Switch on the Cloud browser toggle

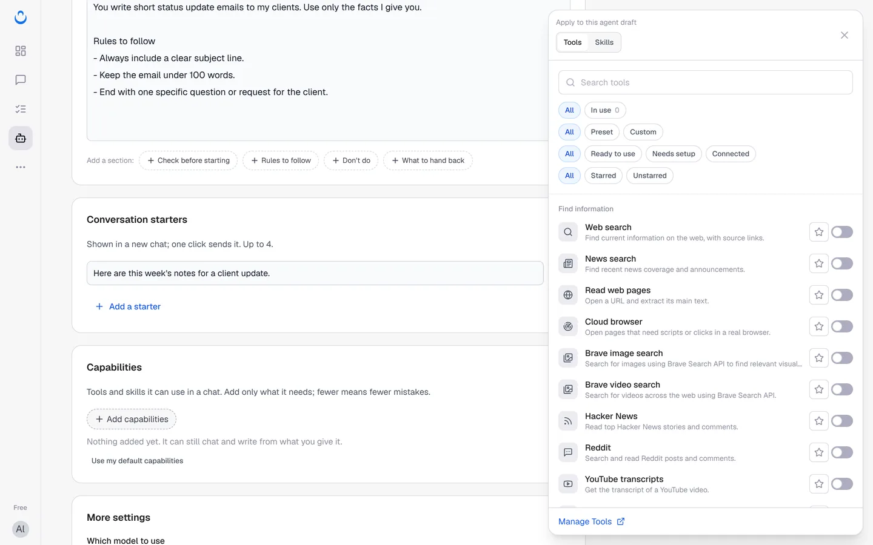point(842,326)
